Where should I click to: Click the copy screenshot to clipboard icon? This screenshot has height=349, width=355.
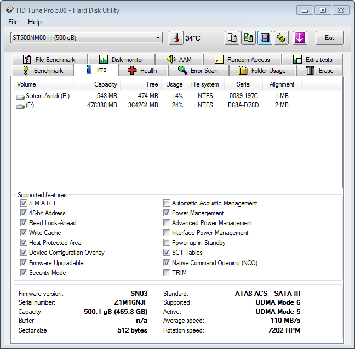(x=249, y=38)
